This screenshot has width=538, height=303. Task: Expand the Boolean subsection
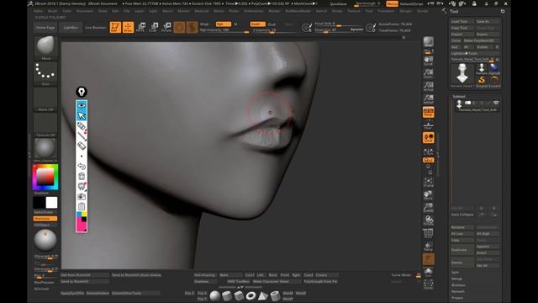point(458,285)
